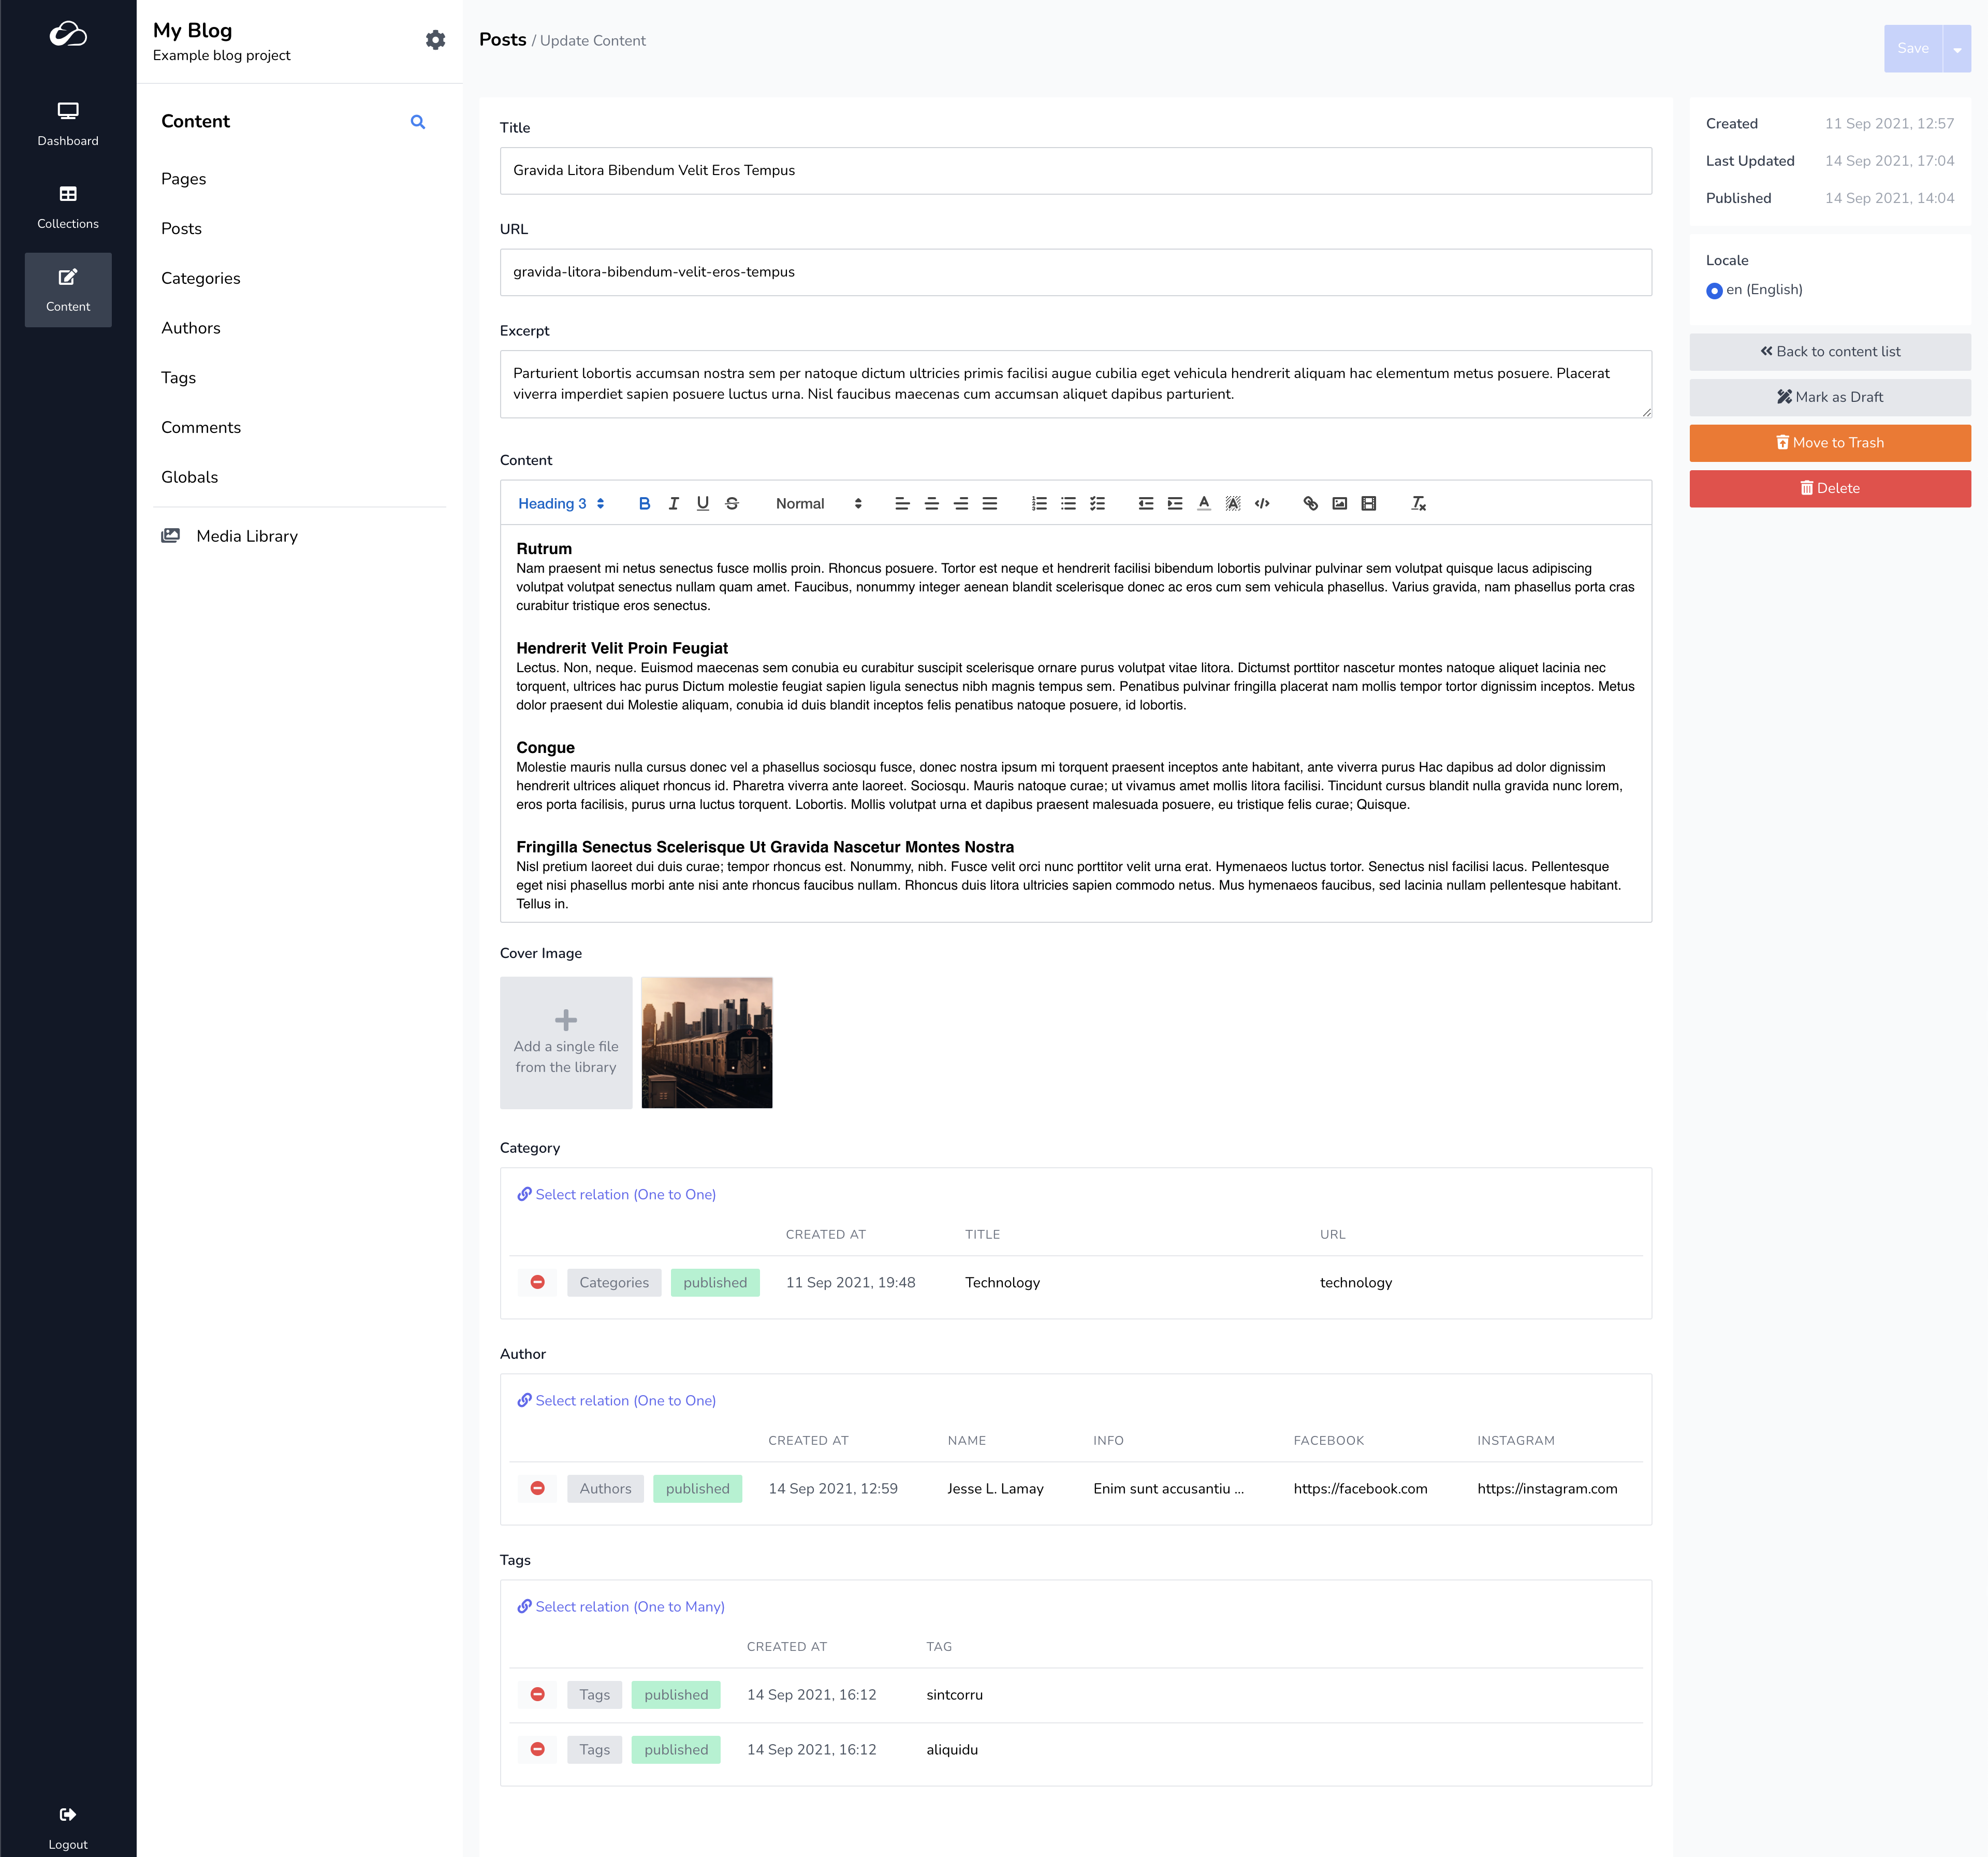Remove the Technology category relation
The height and width of the screenshot is (1857, 1988).
tap(537, 1282)
